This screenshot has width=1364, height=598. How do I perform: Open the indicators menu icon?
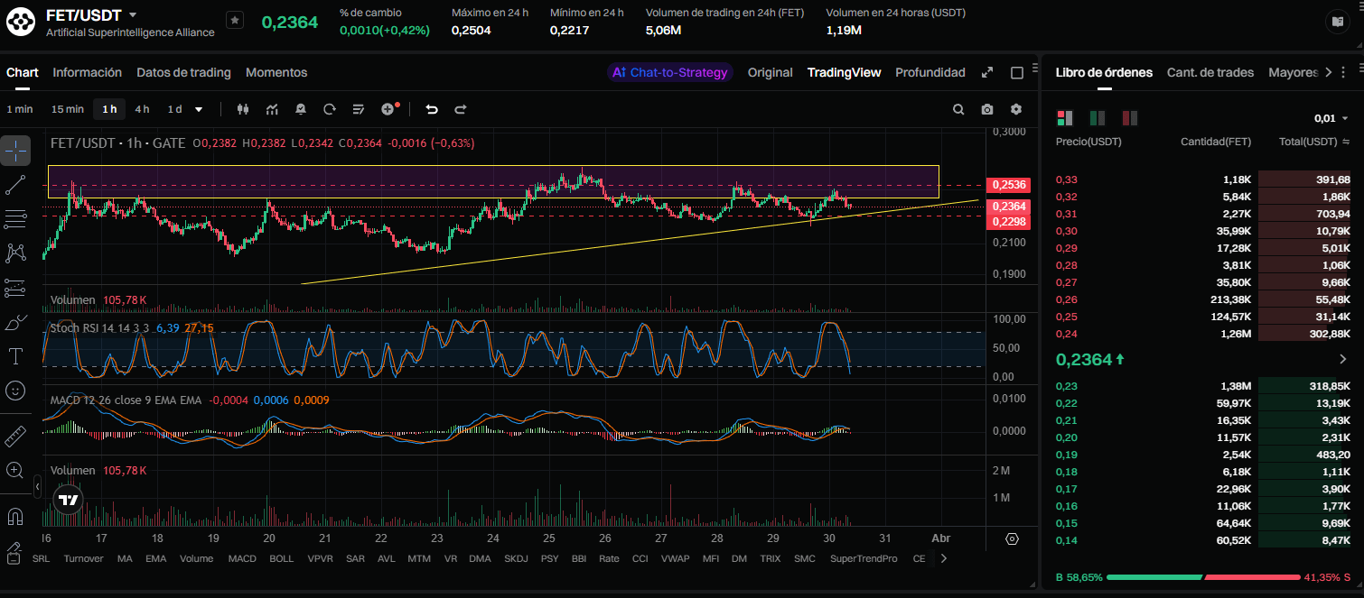pos(272,109)
